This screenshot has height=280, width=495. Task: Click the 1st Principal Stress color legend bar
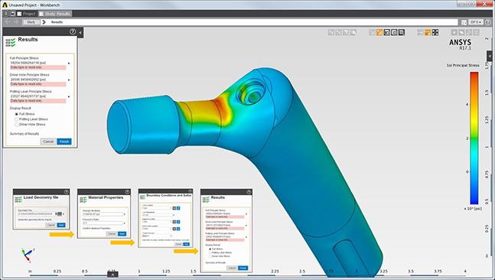(474, 138)
